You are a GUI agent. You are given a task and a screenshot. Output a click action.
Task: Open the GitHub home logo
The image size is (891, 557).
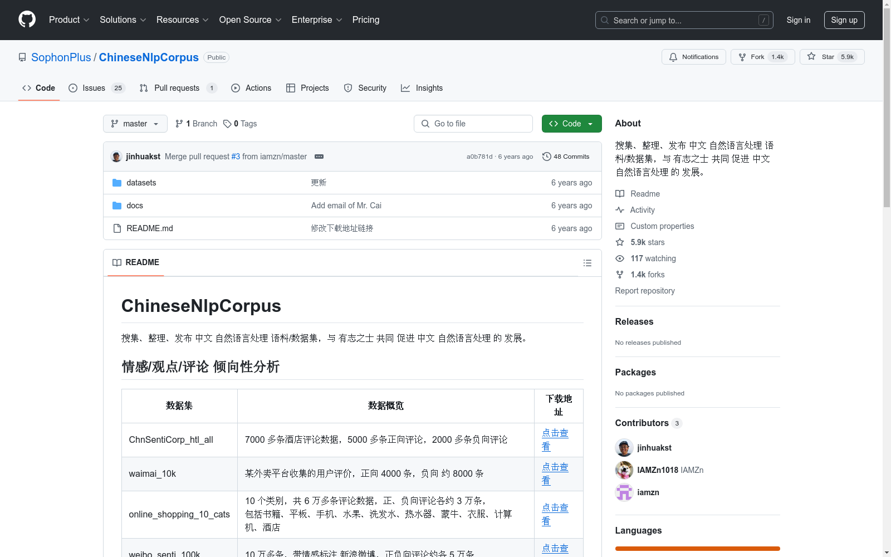(27, 19)
